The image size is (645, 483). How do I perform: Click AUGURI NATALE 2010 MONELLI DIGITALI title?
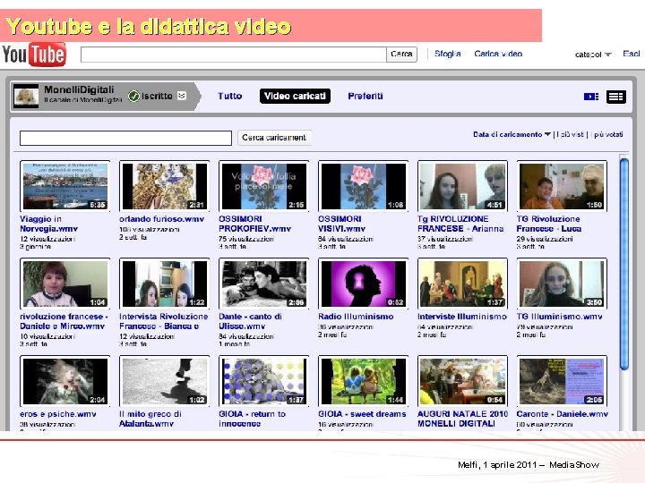pyautogui.click(x=463, y=419)
